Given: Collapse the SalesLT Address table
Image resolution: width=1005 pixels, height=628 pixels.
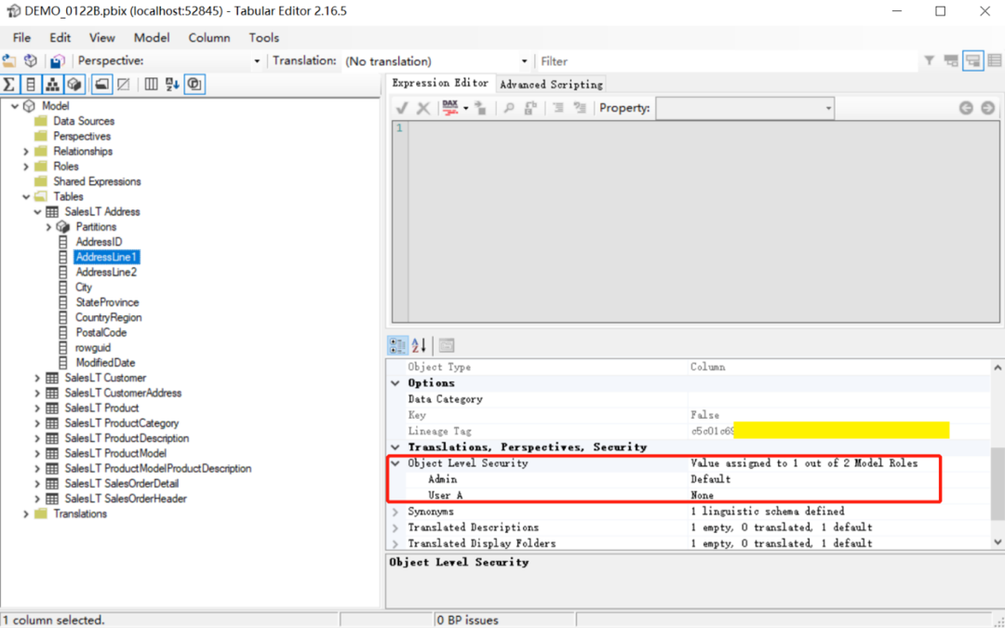Looking at the screenshot, I should 38,212.
